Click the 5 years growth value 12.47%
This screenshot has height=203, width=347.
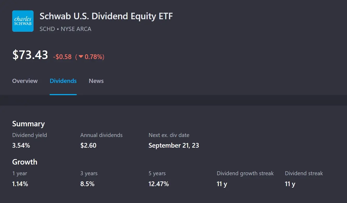click(159, 184)
